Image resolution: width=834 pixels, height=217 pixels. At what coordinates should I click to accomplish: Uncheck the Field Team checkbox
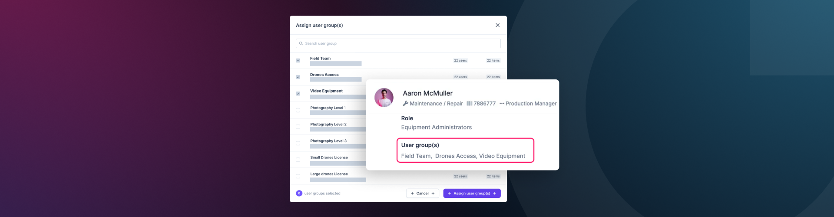coord(298,60)
